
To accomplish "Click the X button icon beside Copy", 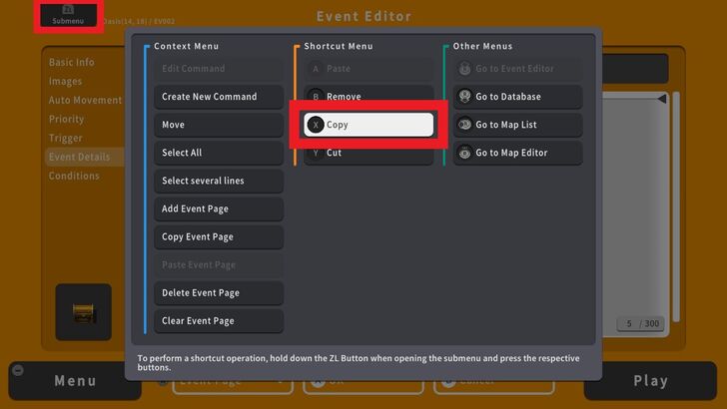I will [x=316, y=125].
